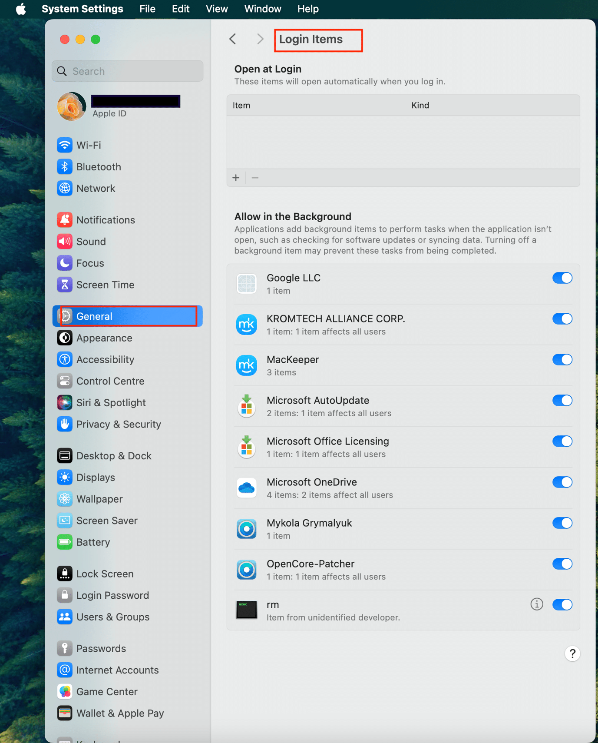Open Privacy & Security settings
The image size is (598, 743).
(118, 424)
